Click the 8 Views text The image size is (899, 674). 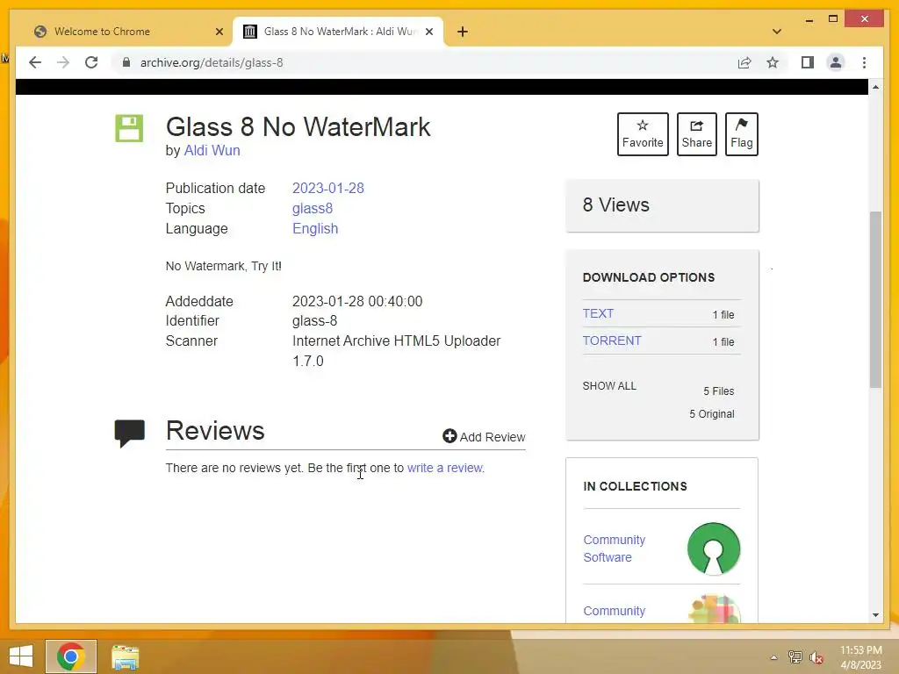(x=615, y=205)
